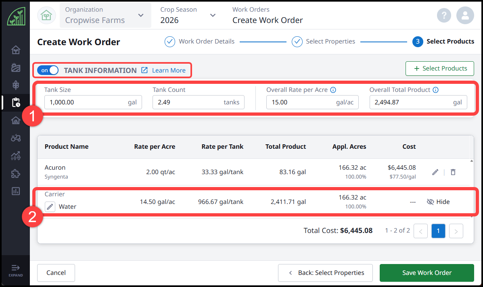Image resolution: width=483 pixels, height=287 pixels.
Task: Edit the Acuron product row
Action: coord(435,172)
